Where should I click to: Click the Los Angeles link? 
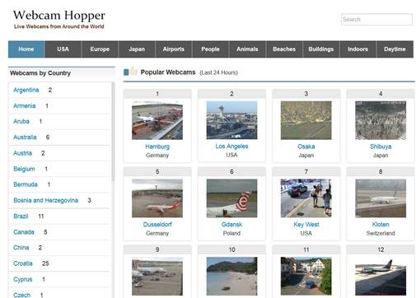point(231,147)
